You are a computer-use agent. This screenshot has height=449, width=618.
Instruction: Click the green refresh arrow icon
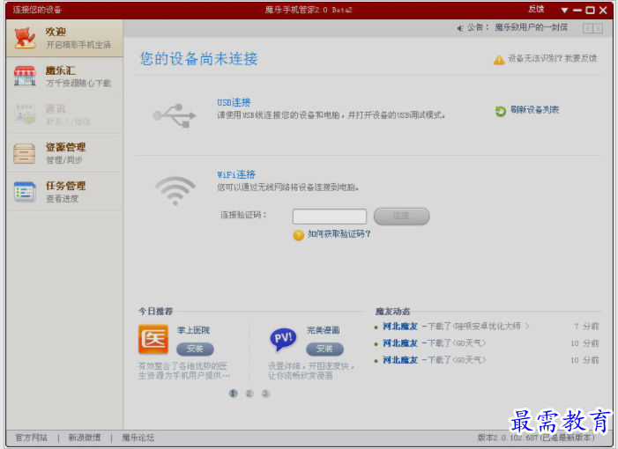point(501,111)
